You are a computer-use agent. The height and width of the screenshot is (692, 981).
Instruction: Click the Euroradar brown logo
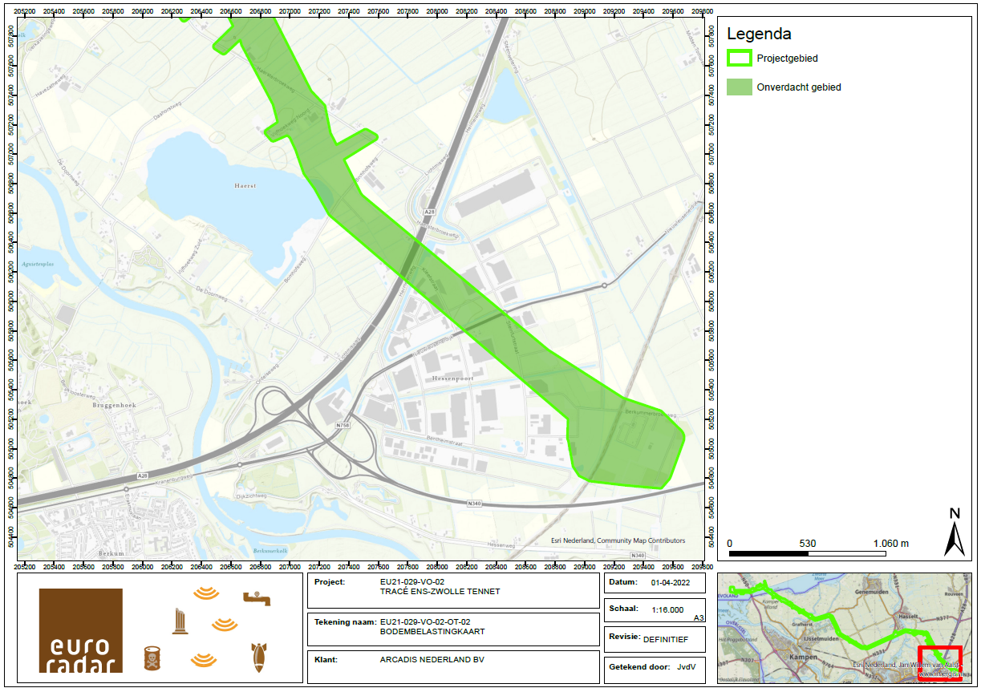point(80,630)
